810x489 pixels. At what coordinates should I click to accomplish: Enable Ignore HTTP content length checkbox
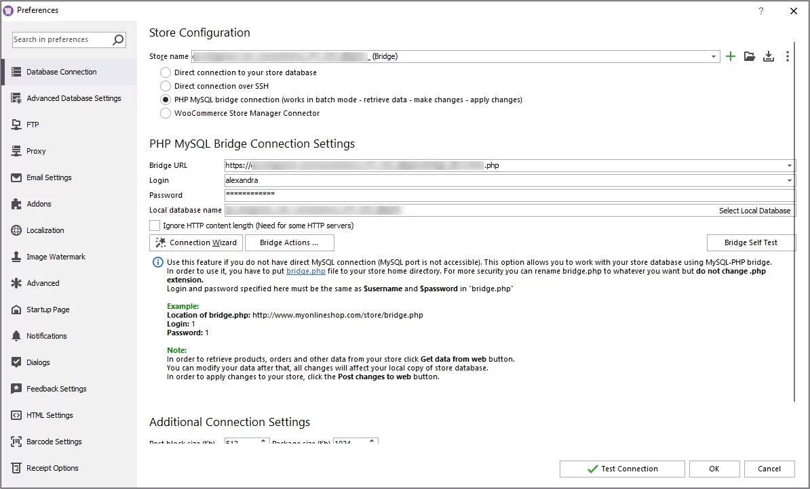tap(155, 226)
